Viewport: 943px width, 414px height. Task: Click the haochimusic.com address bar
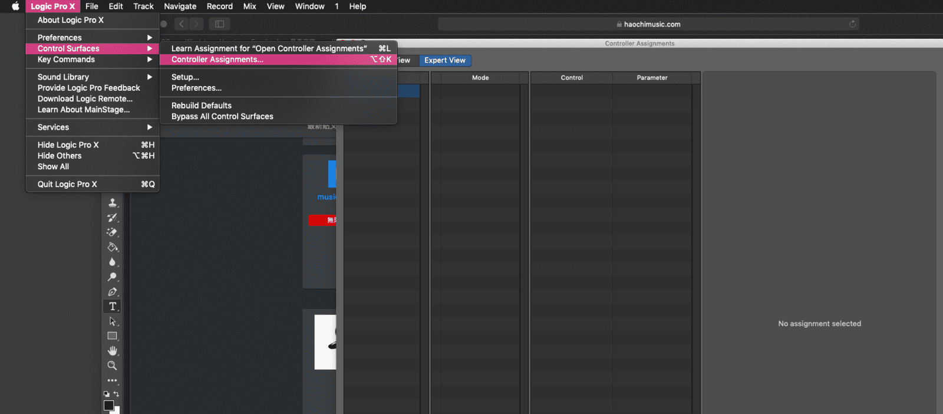648,24
